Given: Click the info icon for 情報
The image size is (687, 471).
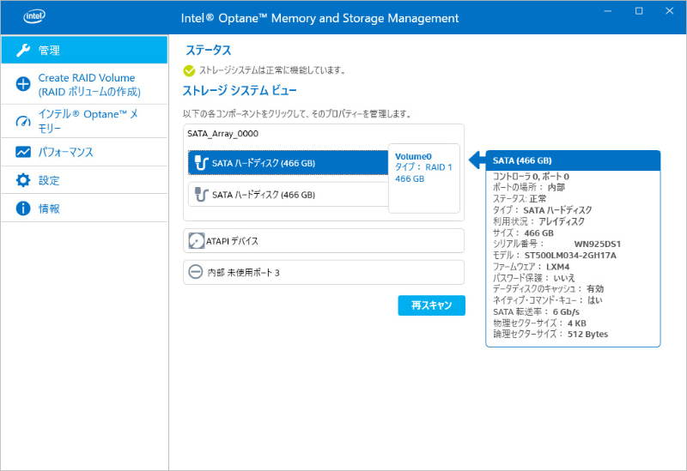Looking at the screenshot, I should point(23,208).
